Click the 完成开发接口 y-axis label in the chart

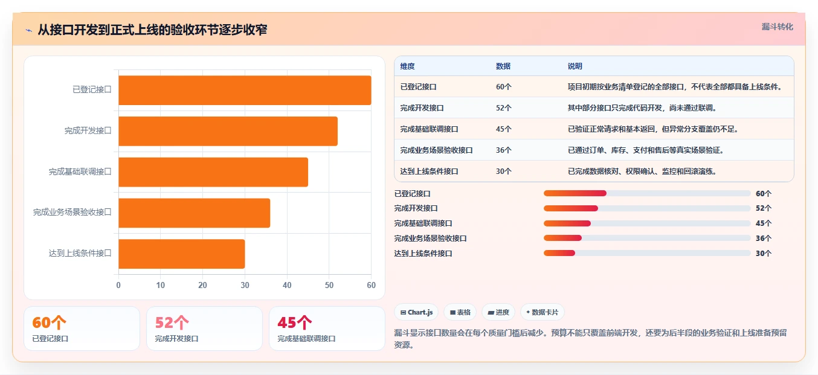[x=88, y=131]
